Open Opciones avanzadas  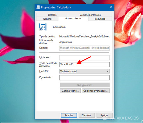(x=96, y=91)
